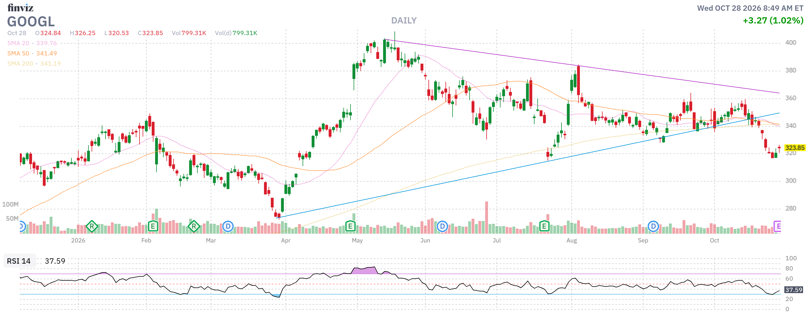The width and height of the screenshot is (811, 318).
Task: Click the DAILY timeframe label
Action: 404,20
